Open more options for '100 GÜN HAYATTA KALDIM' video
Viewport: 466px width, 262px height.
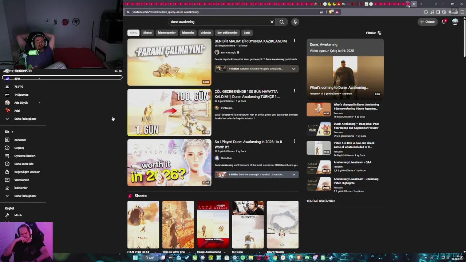[295, 91]
